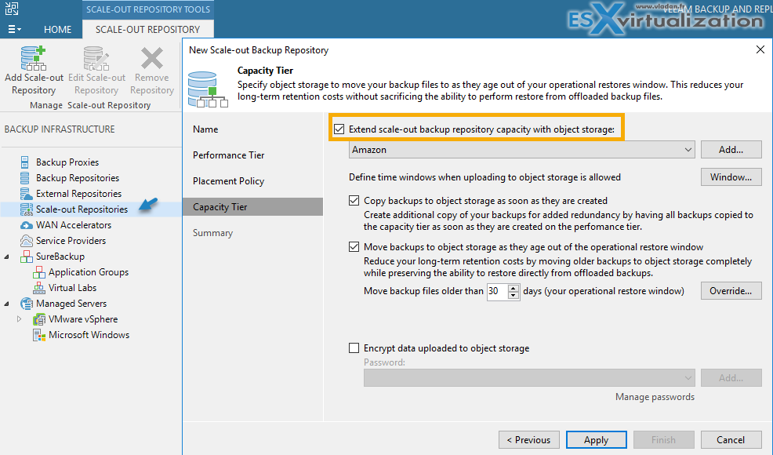Select Application Groups tree item

(89, 272)
